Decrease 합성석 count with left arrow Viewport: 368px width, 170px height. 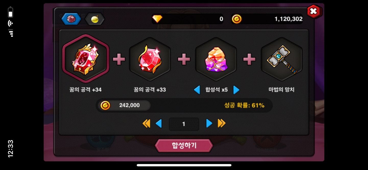197,90
